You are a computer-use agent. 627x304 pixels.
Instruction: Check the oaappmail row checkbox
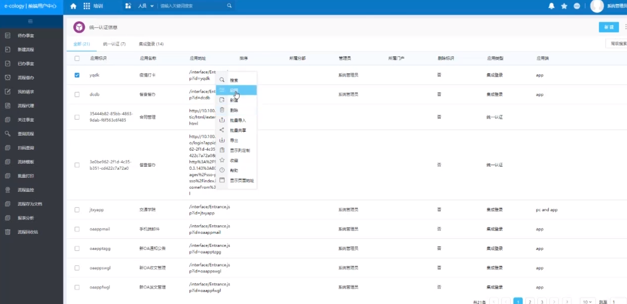[77, 229]
